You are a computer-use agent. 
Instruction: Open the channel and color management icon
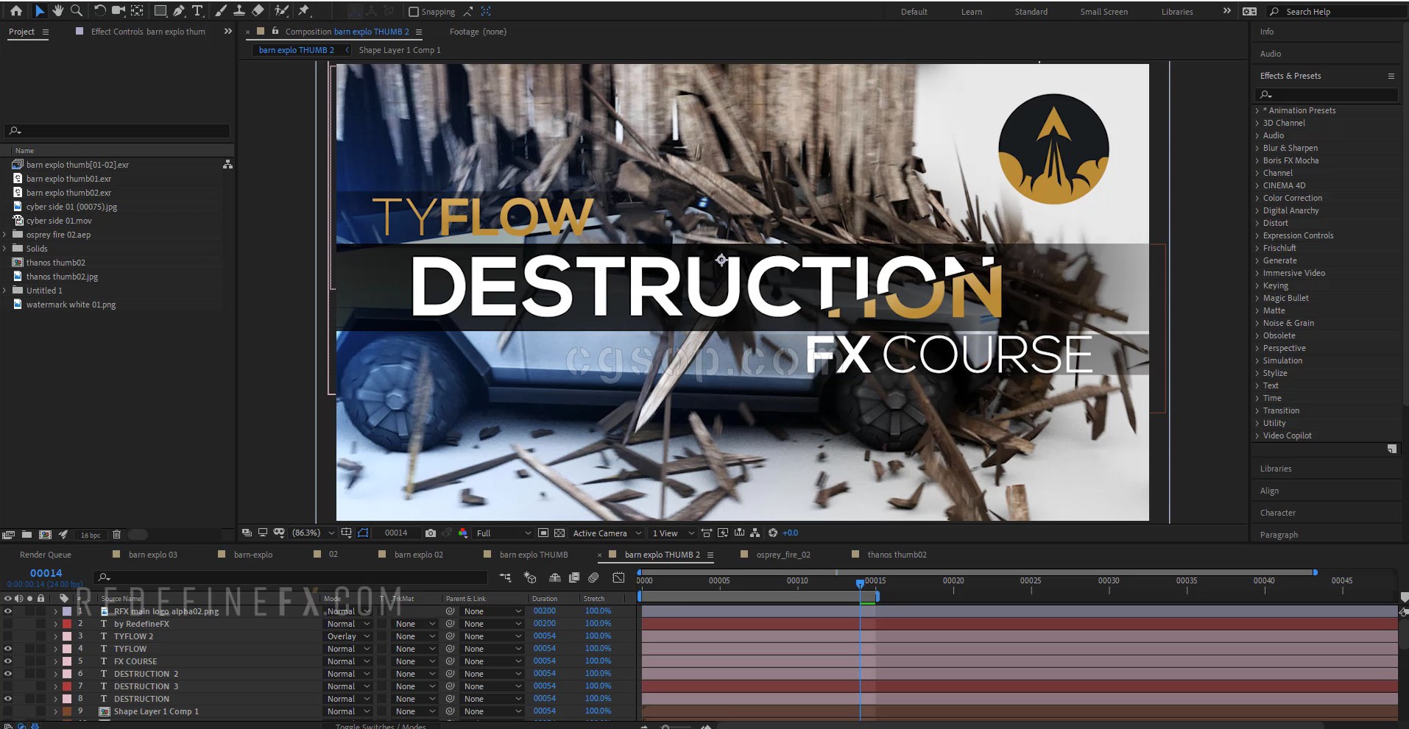[463, 533]
